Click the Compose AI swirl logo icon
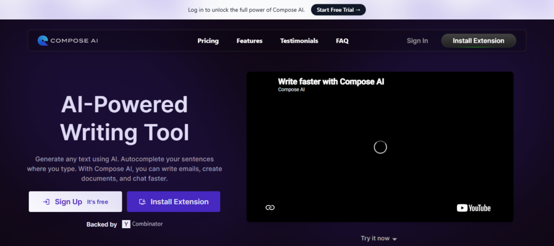554x246 pixels. tap(43, 41)
